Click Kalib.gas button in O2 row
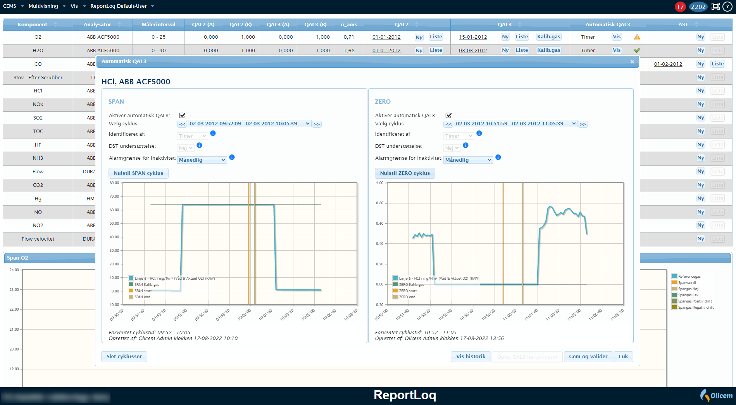 point(548,37)
